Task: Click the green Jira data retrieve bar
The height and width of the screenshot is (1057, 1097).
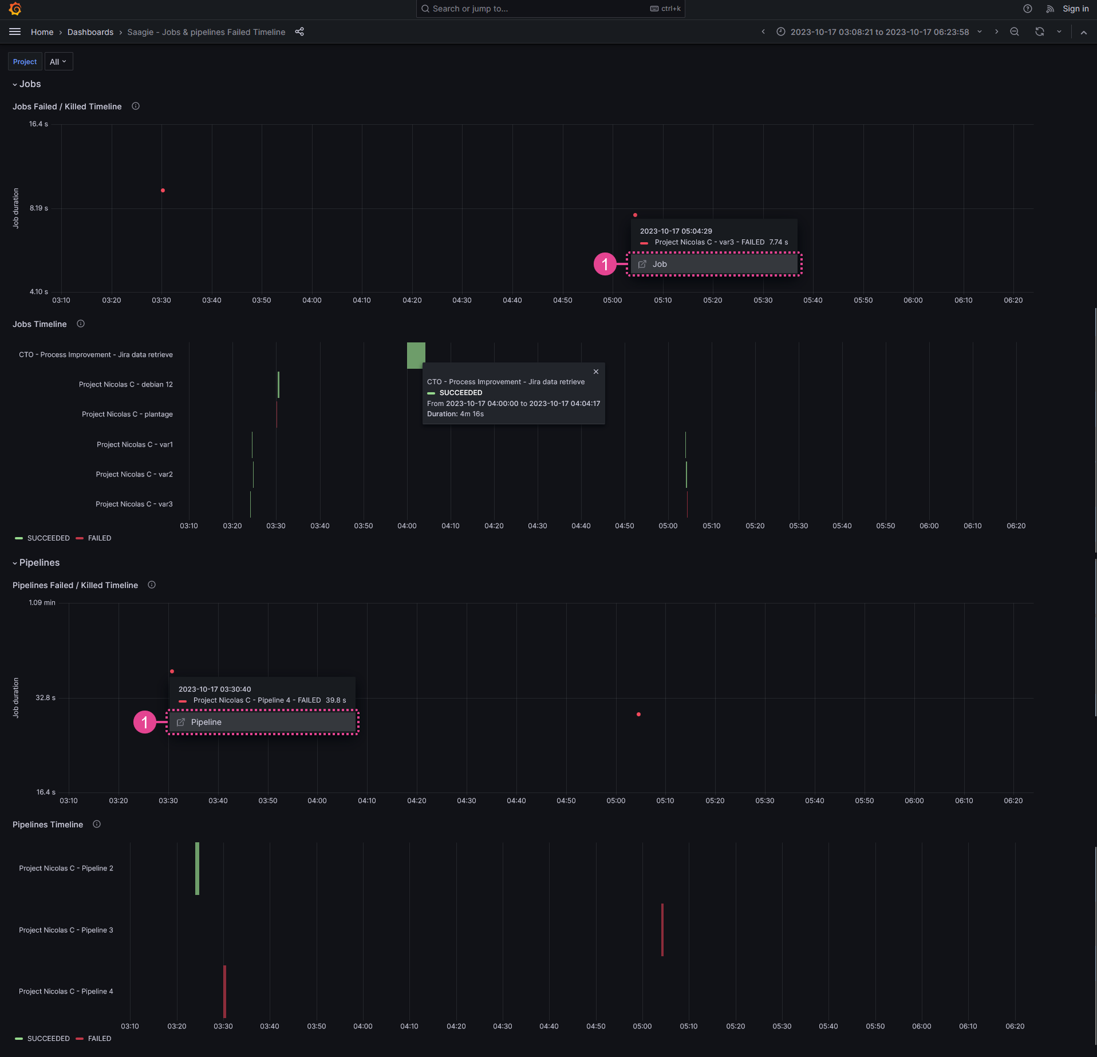Action: coord(416,355)
